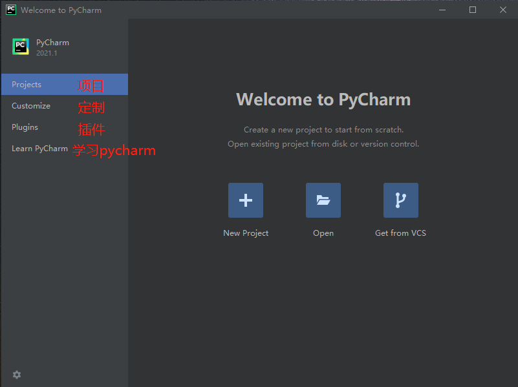Screen dimensions: 518x387
Task: Click the Get from VCS branch icon
Action: pyautogui.click(x=401, y=200)
